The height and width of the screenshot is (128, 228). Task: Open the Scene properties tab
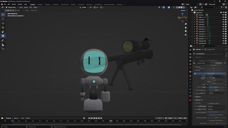point(190,64)
